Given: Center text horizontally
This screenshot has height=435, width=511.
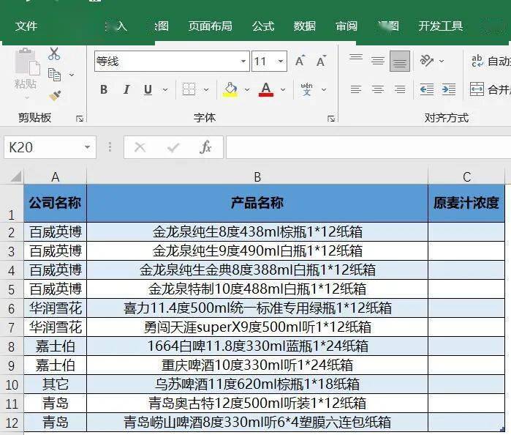Looking at the screenshot, I should (x=378, y=89).
